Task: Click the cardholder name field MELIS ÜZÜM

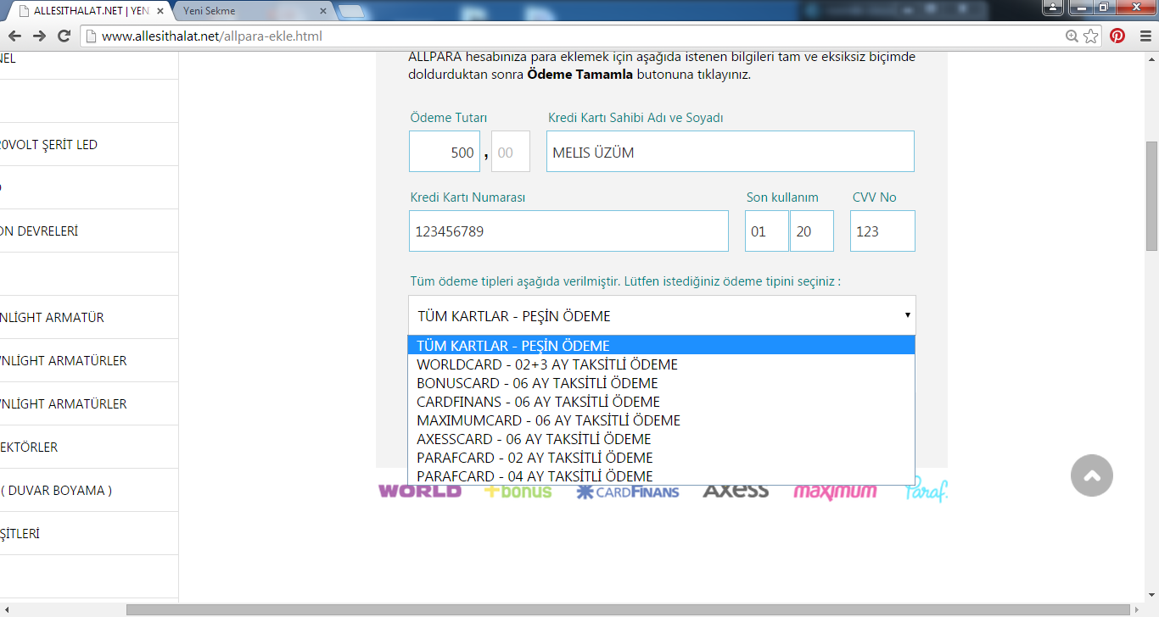Action: tap(730, 153)
